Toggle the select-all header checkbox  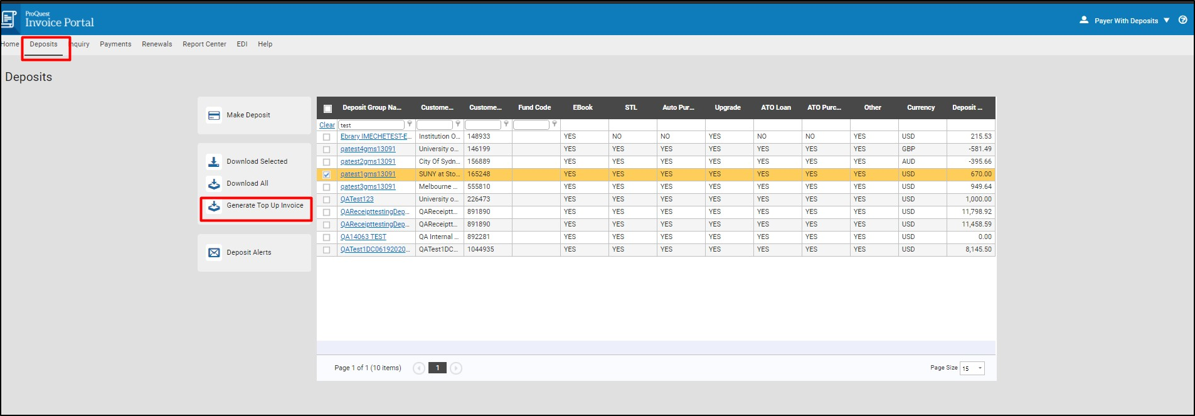(x=327, y=109)
